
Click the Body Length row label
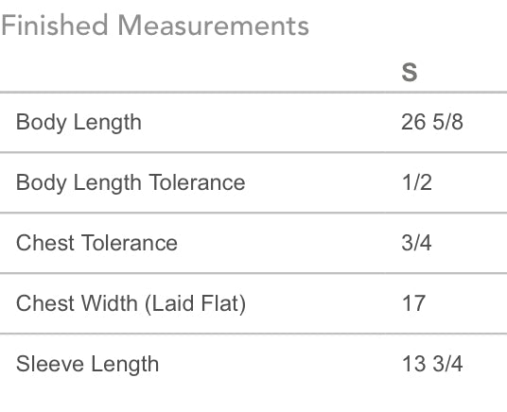[x=79, y=123]
